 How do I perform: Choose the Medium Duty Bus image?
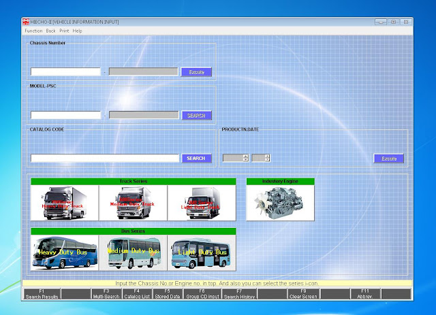[x=134, y=253]
